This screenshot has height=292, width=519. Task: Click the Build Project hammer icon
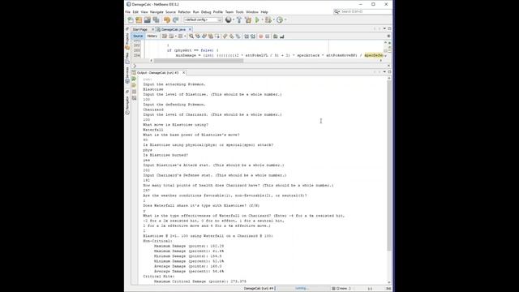tap(239, 19)
